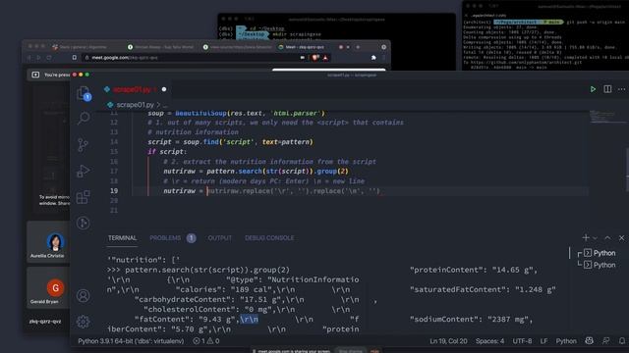Open the Search view in VS Code
The height and width of the screenshot is (353, 629).
point(84,118)
